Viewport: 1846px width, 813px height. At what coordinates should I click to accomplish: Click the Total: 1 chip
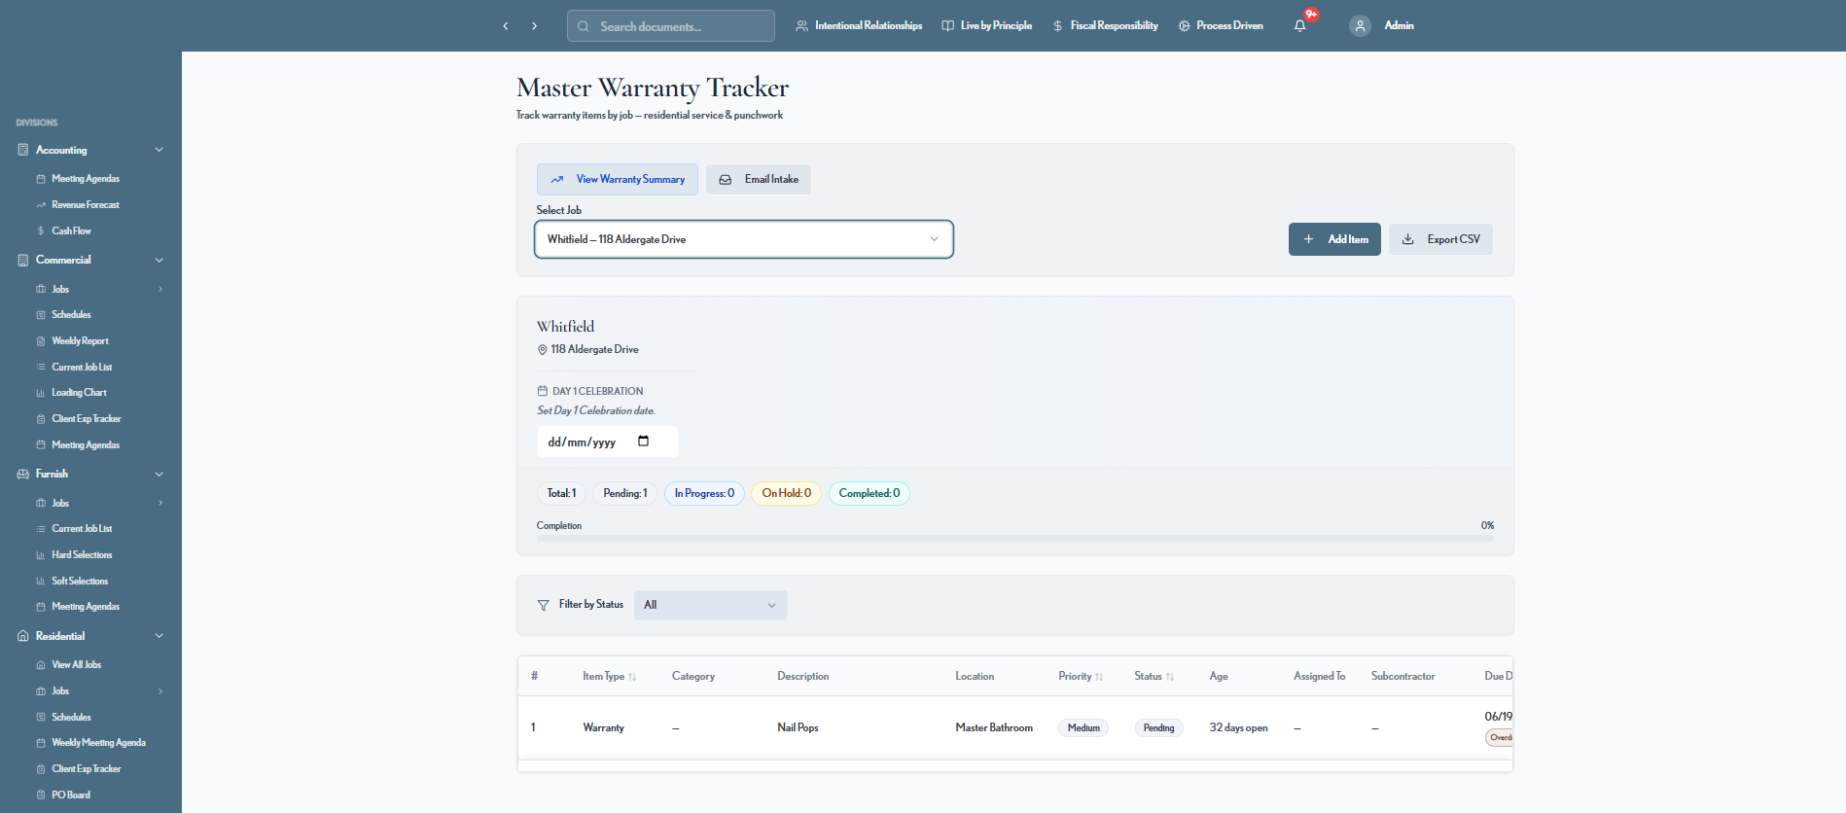pyautogui.click(x=561, y=494)
